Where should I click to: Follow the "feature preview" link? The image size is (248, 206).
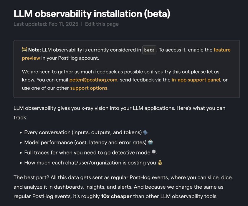point(222,50)
